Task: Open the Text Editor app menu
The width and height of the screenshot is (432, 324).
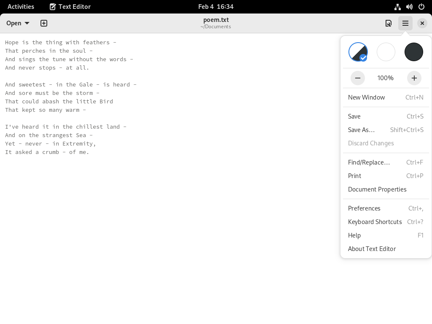Action: pyautogui.click(x=70, y=7)
